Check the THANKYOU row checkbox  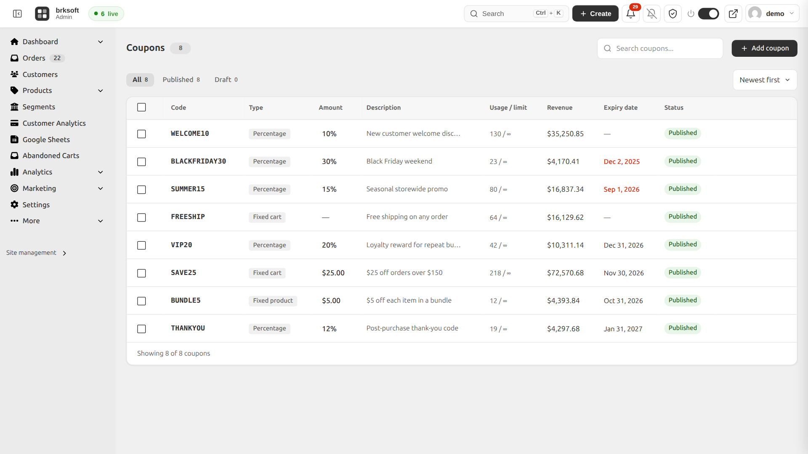[x=141, y=329]
